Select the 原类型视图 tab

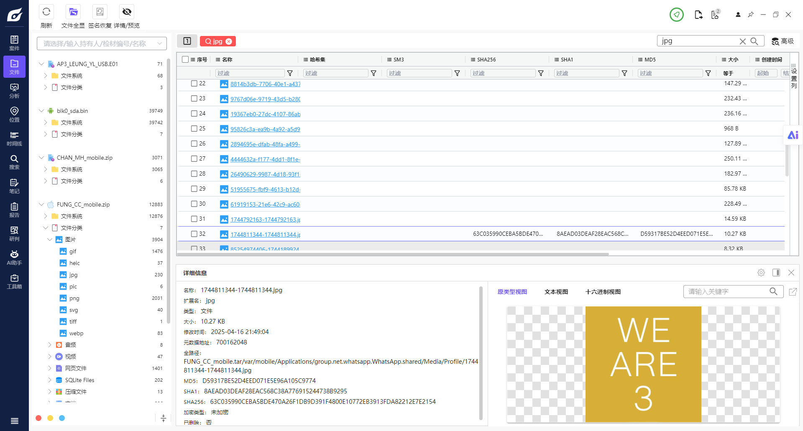tap(512, 292)
